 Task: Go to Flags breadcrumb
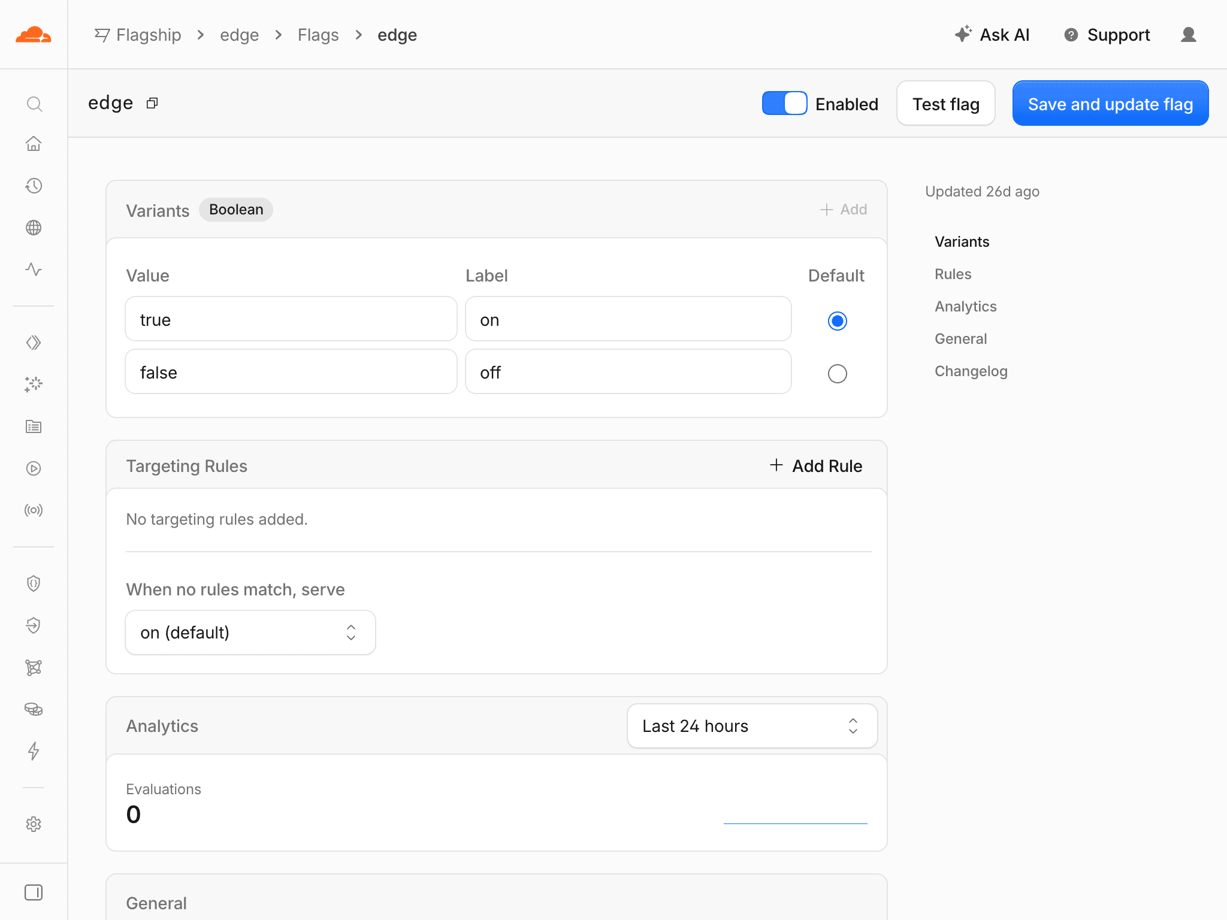[318, 35]
